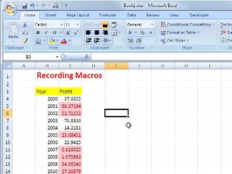Image resolution: width=232 pixels, height=174 pixels.
Task: Open Format as Table gallery
Action: (x=180, y=33)
